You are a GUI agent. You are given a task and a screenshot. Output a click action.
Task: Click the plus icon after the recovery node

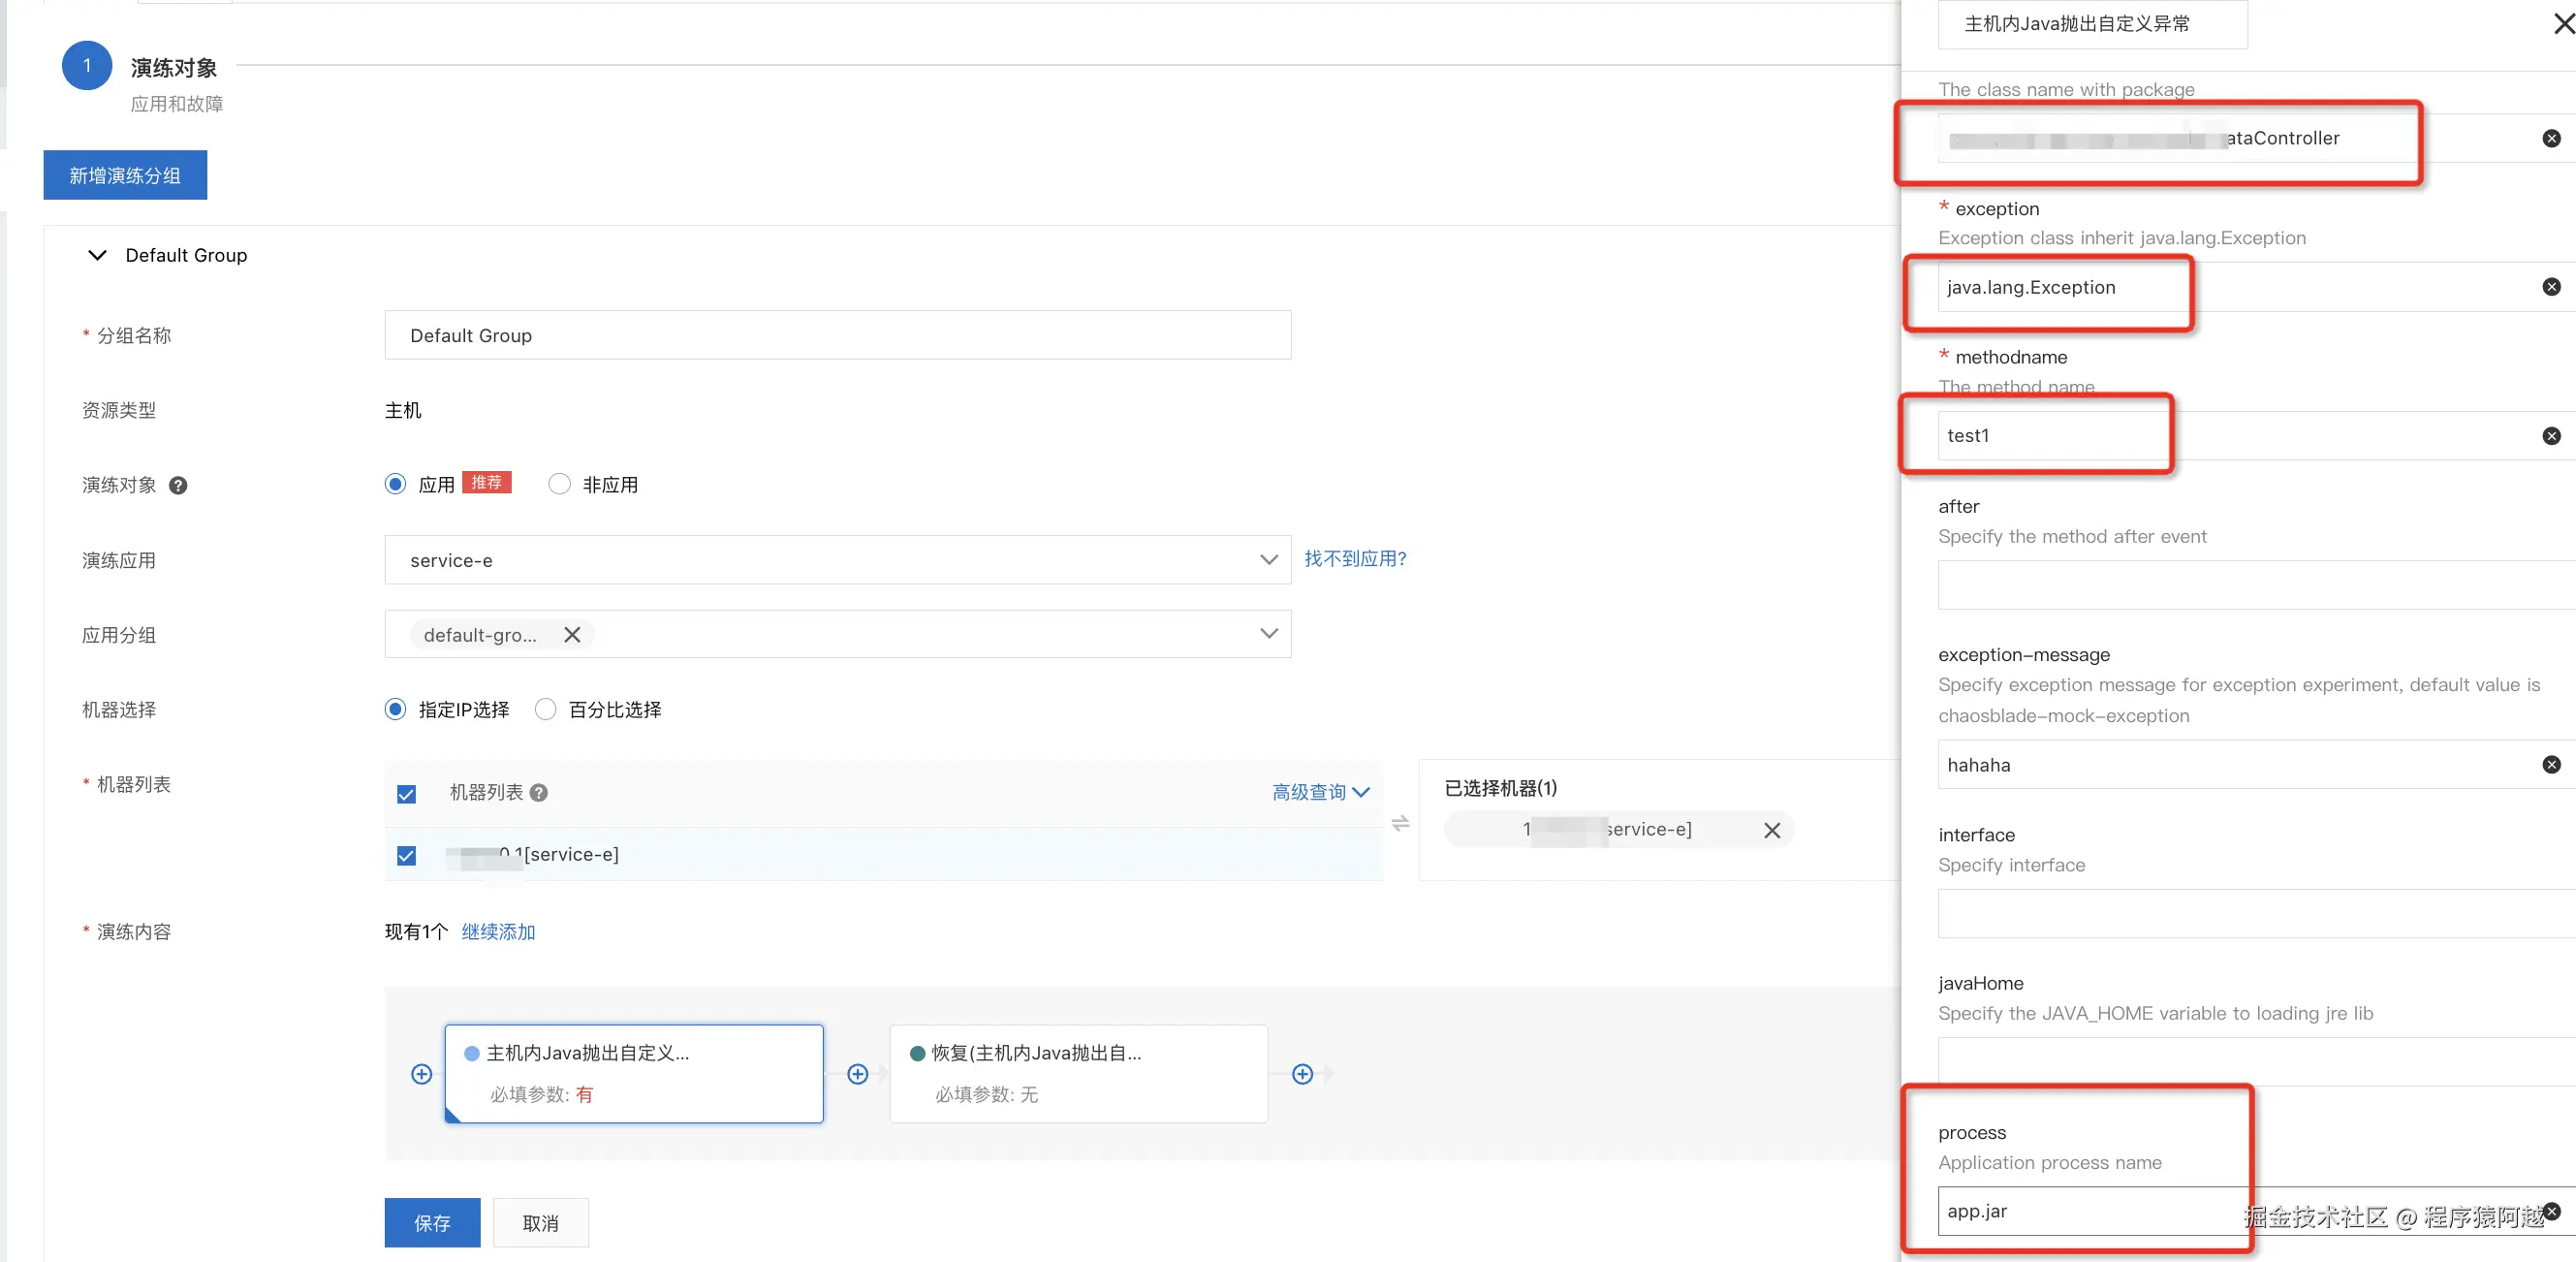1302,1073
